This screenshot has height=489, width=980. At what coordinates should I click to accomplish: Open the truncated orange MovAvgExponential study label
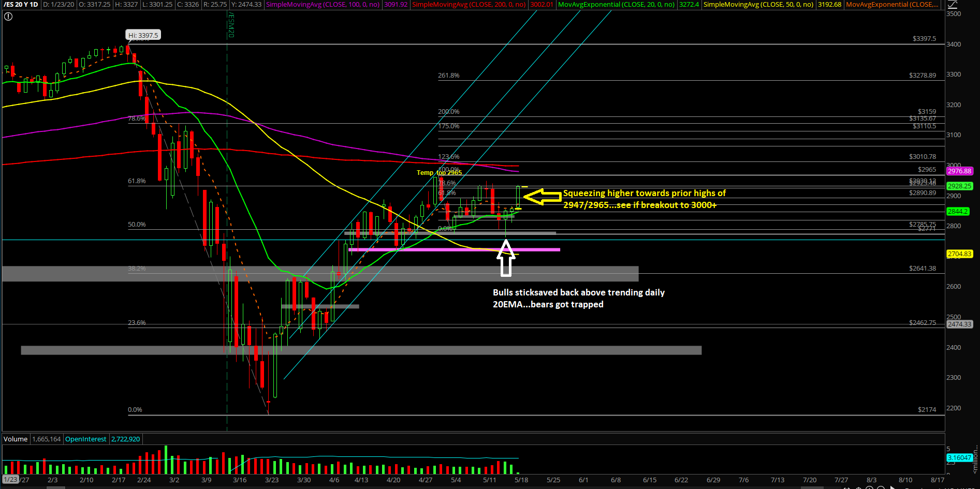(892, 5)
